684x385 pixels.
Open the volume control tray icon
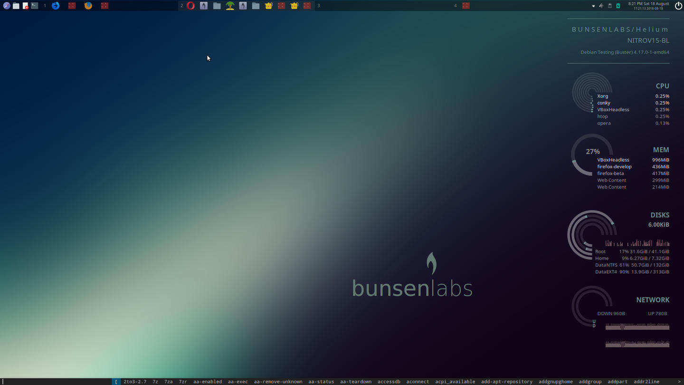click(601, 6)
